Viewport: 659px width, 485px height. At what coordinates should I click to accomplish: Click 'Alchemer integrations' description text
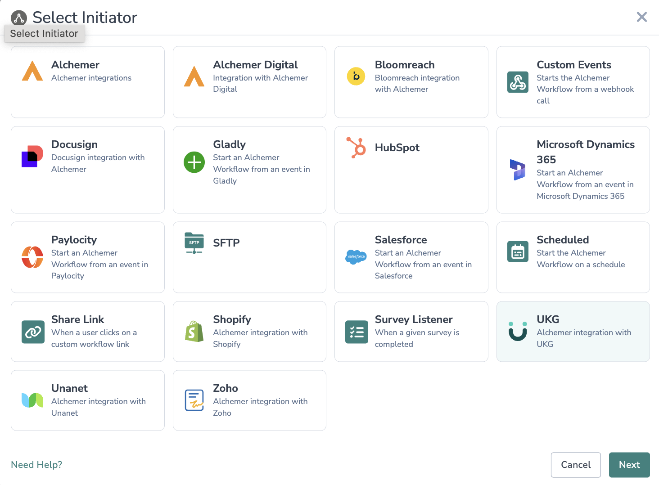91,78
